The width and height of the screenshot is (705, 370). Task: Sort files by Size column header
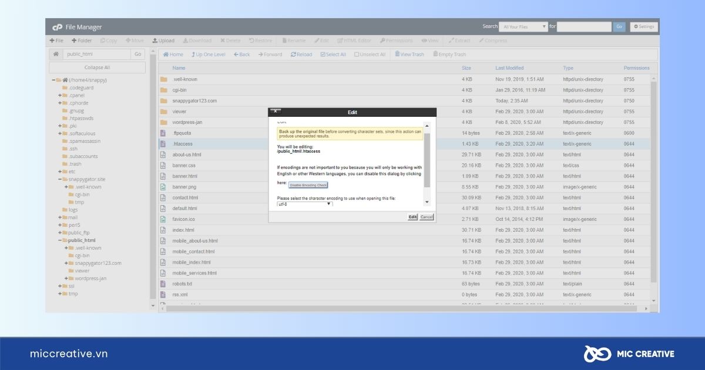[x=466, y=68]
